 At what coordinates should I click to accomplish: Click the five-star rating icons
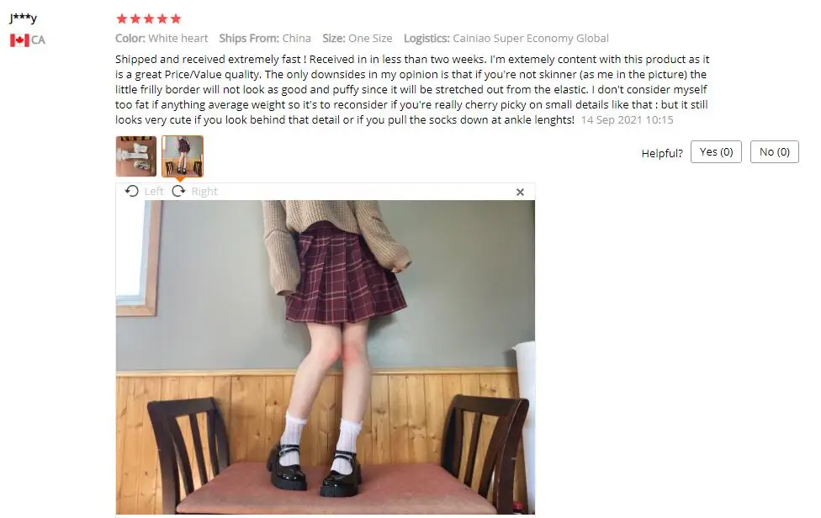click(149, 18)
